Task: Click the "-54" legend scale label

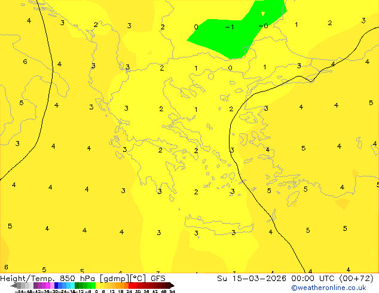Action: [19, 291]
